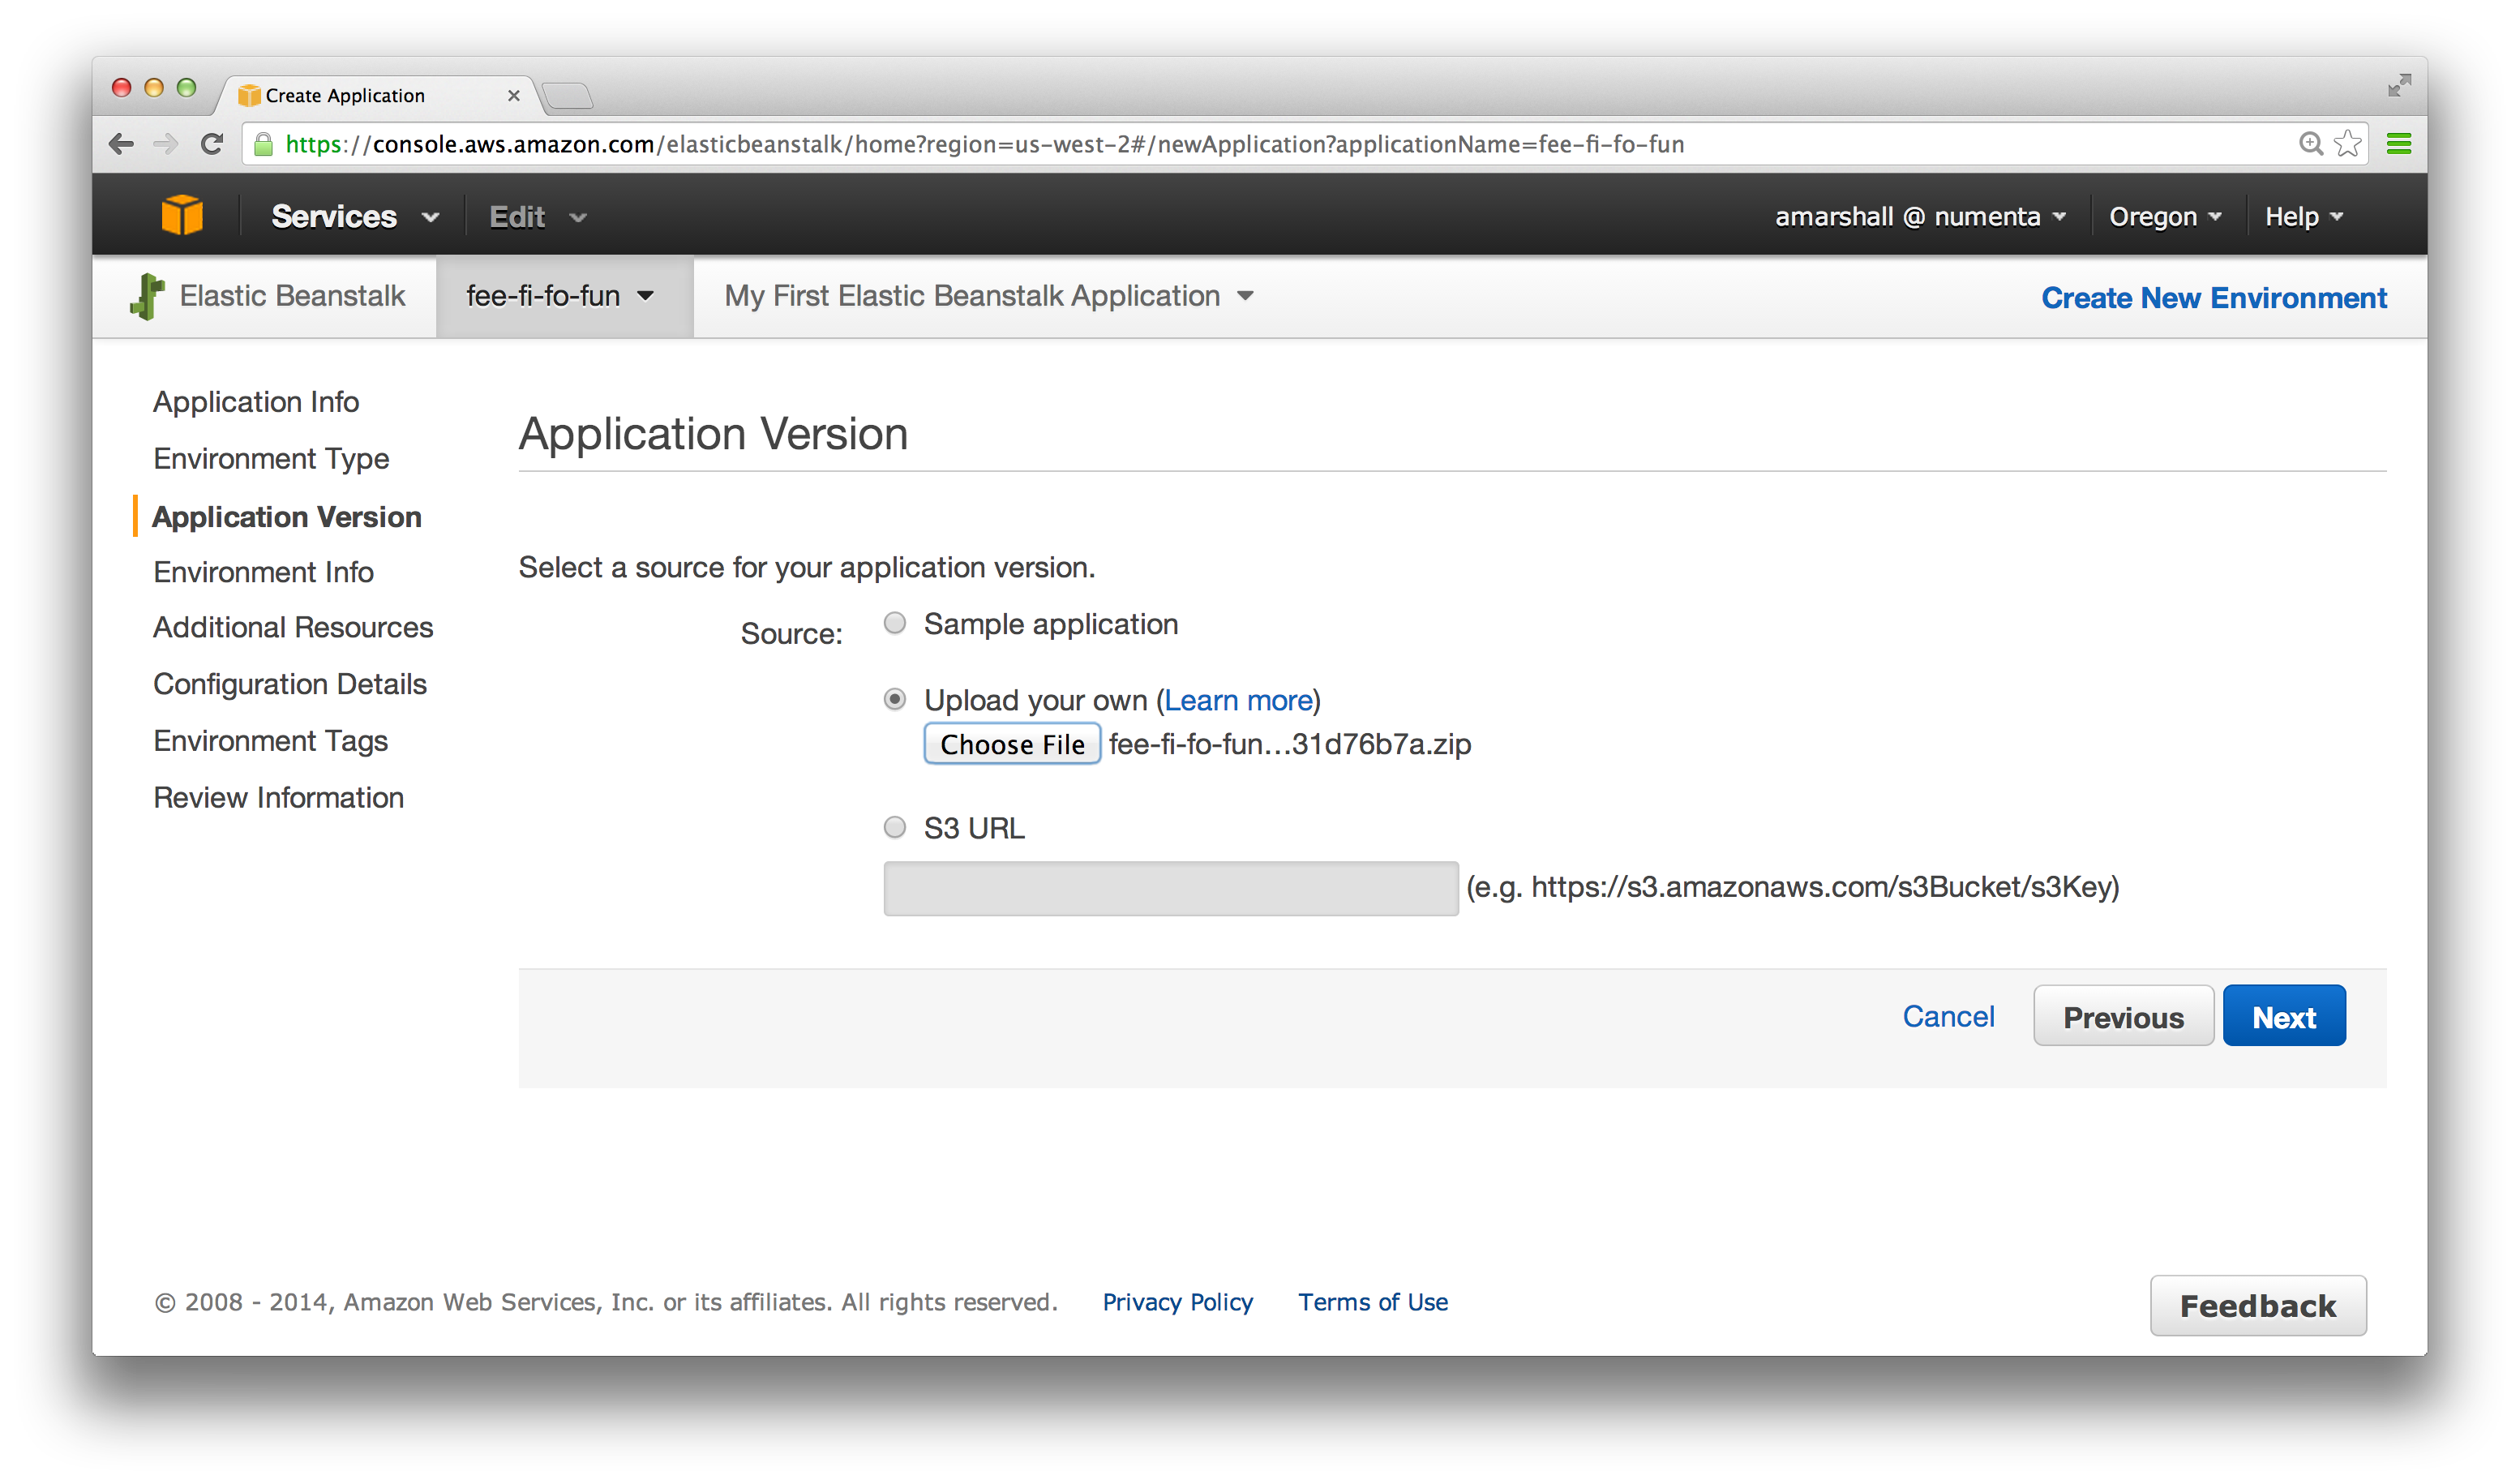Reload the page with the refresh icon
Image resolution: width=2520 pixels, height=1484 pixels.
211,144
